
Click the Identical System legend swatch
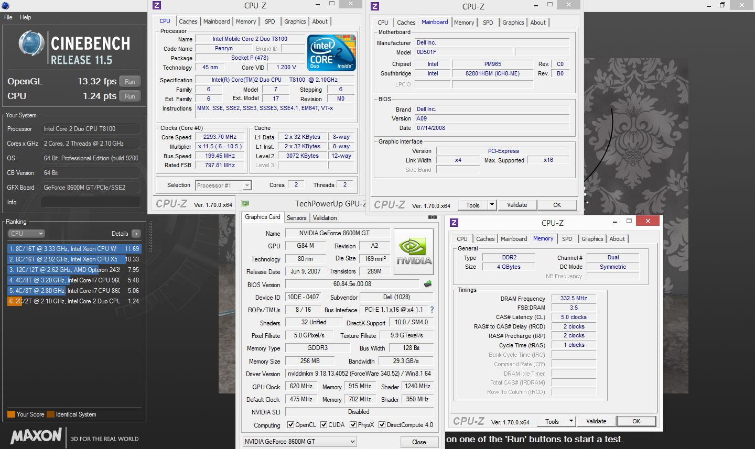(50, 414)
